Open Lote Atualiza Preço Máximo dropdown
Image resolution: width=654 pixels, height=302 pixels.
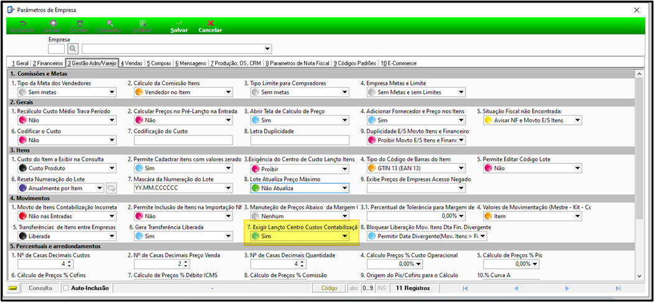[344, 188]
